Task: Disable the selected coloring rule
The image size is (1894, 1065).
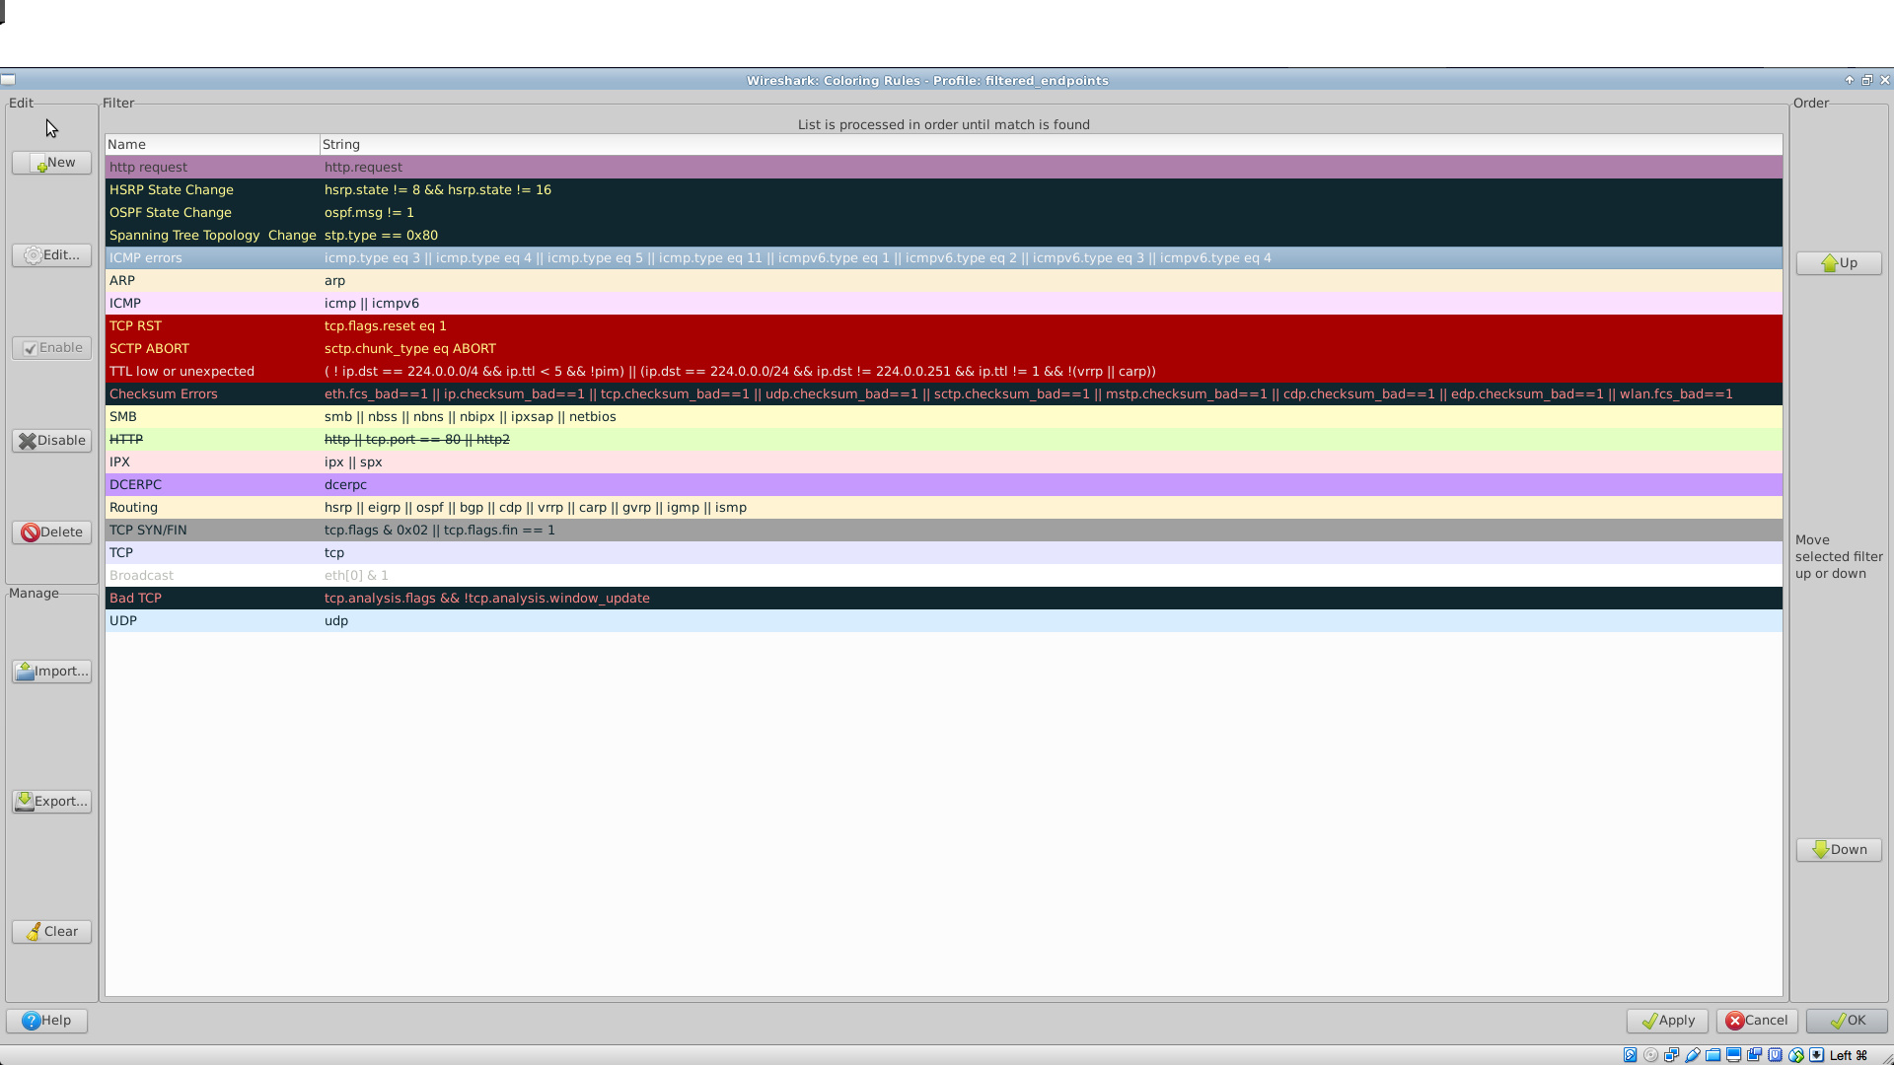Action: point(51,441)
